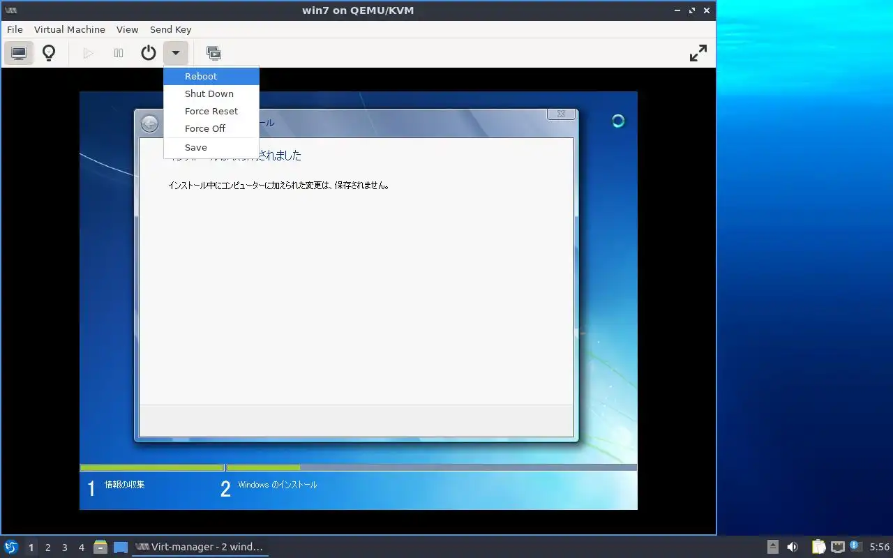Activate Virt-manager taskbar entry
893x558 pixels.
tap(200, 547)
